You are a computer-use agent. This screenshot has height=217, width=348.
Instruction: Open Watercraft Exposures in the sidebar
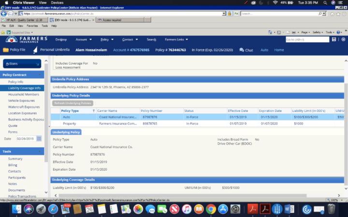(24, 107)
